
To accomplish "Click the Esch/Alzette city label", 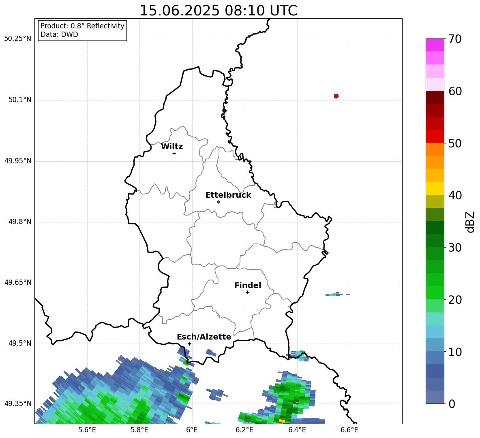I will pyautogui.click(x=204, y=337).
